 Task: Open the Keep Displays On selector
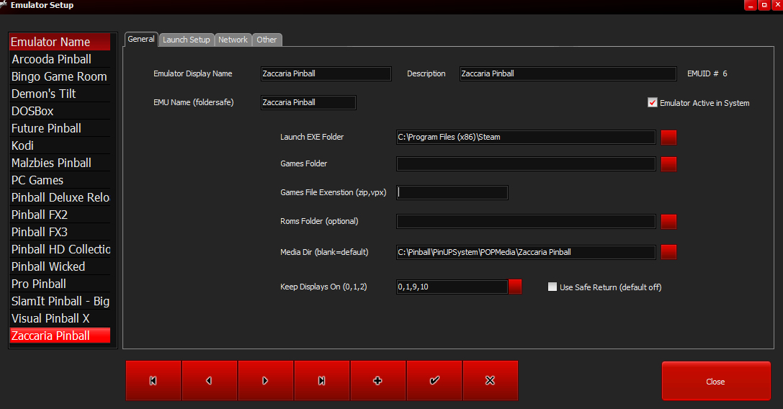tap(515, 287)
